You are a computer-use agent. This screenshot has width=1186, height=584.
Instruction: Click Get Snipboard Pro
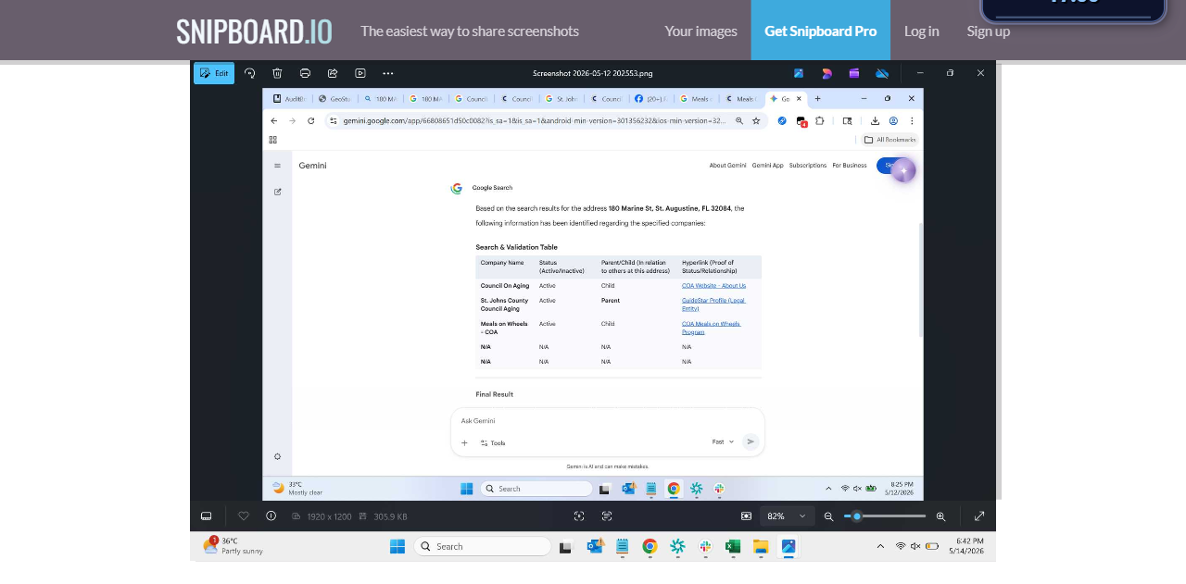(820, 31)
